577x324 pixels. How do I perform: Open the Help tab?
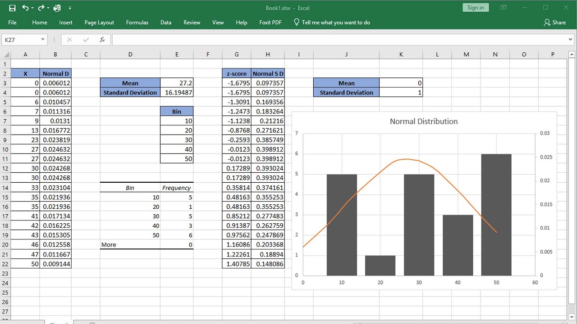pyautogui.click(x=242, y=22)
